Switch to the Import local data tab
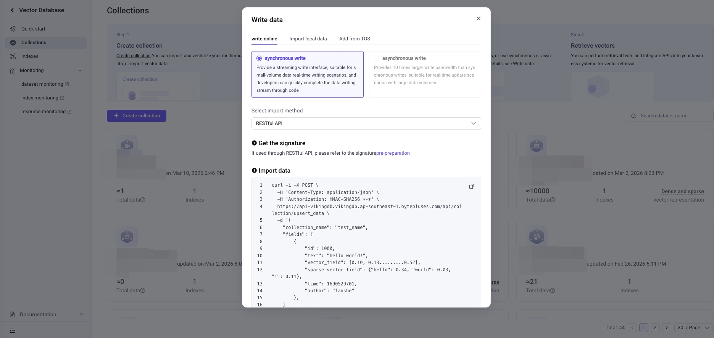 tap(308, 39)
